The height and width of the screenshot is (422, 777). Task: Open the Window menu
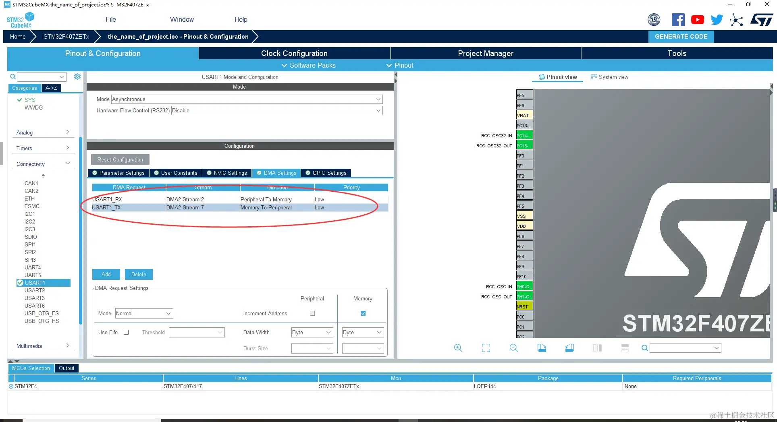(x=182, y=19)
